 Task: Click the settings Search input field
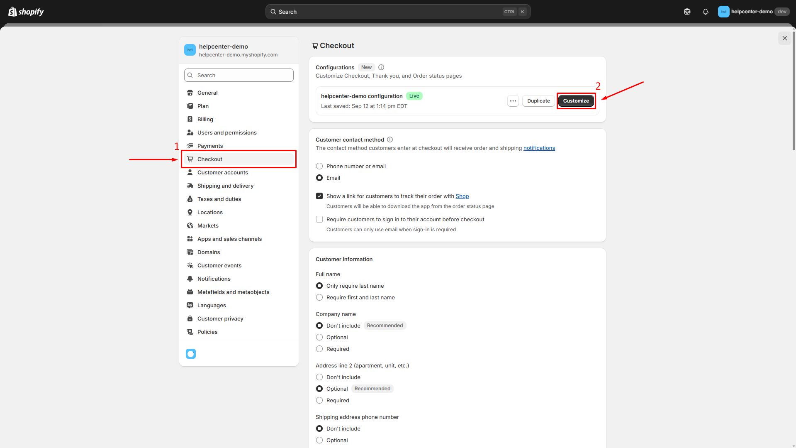pos(239,75)
